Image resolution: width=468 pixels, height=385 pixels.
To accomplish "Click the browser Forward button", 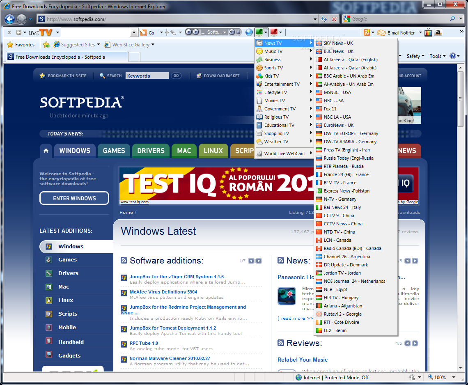I will 21,19.
